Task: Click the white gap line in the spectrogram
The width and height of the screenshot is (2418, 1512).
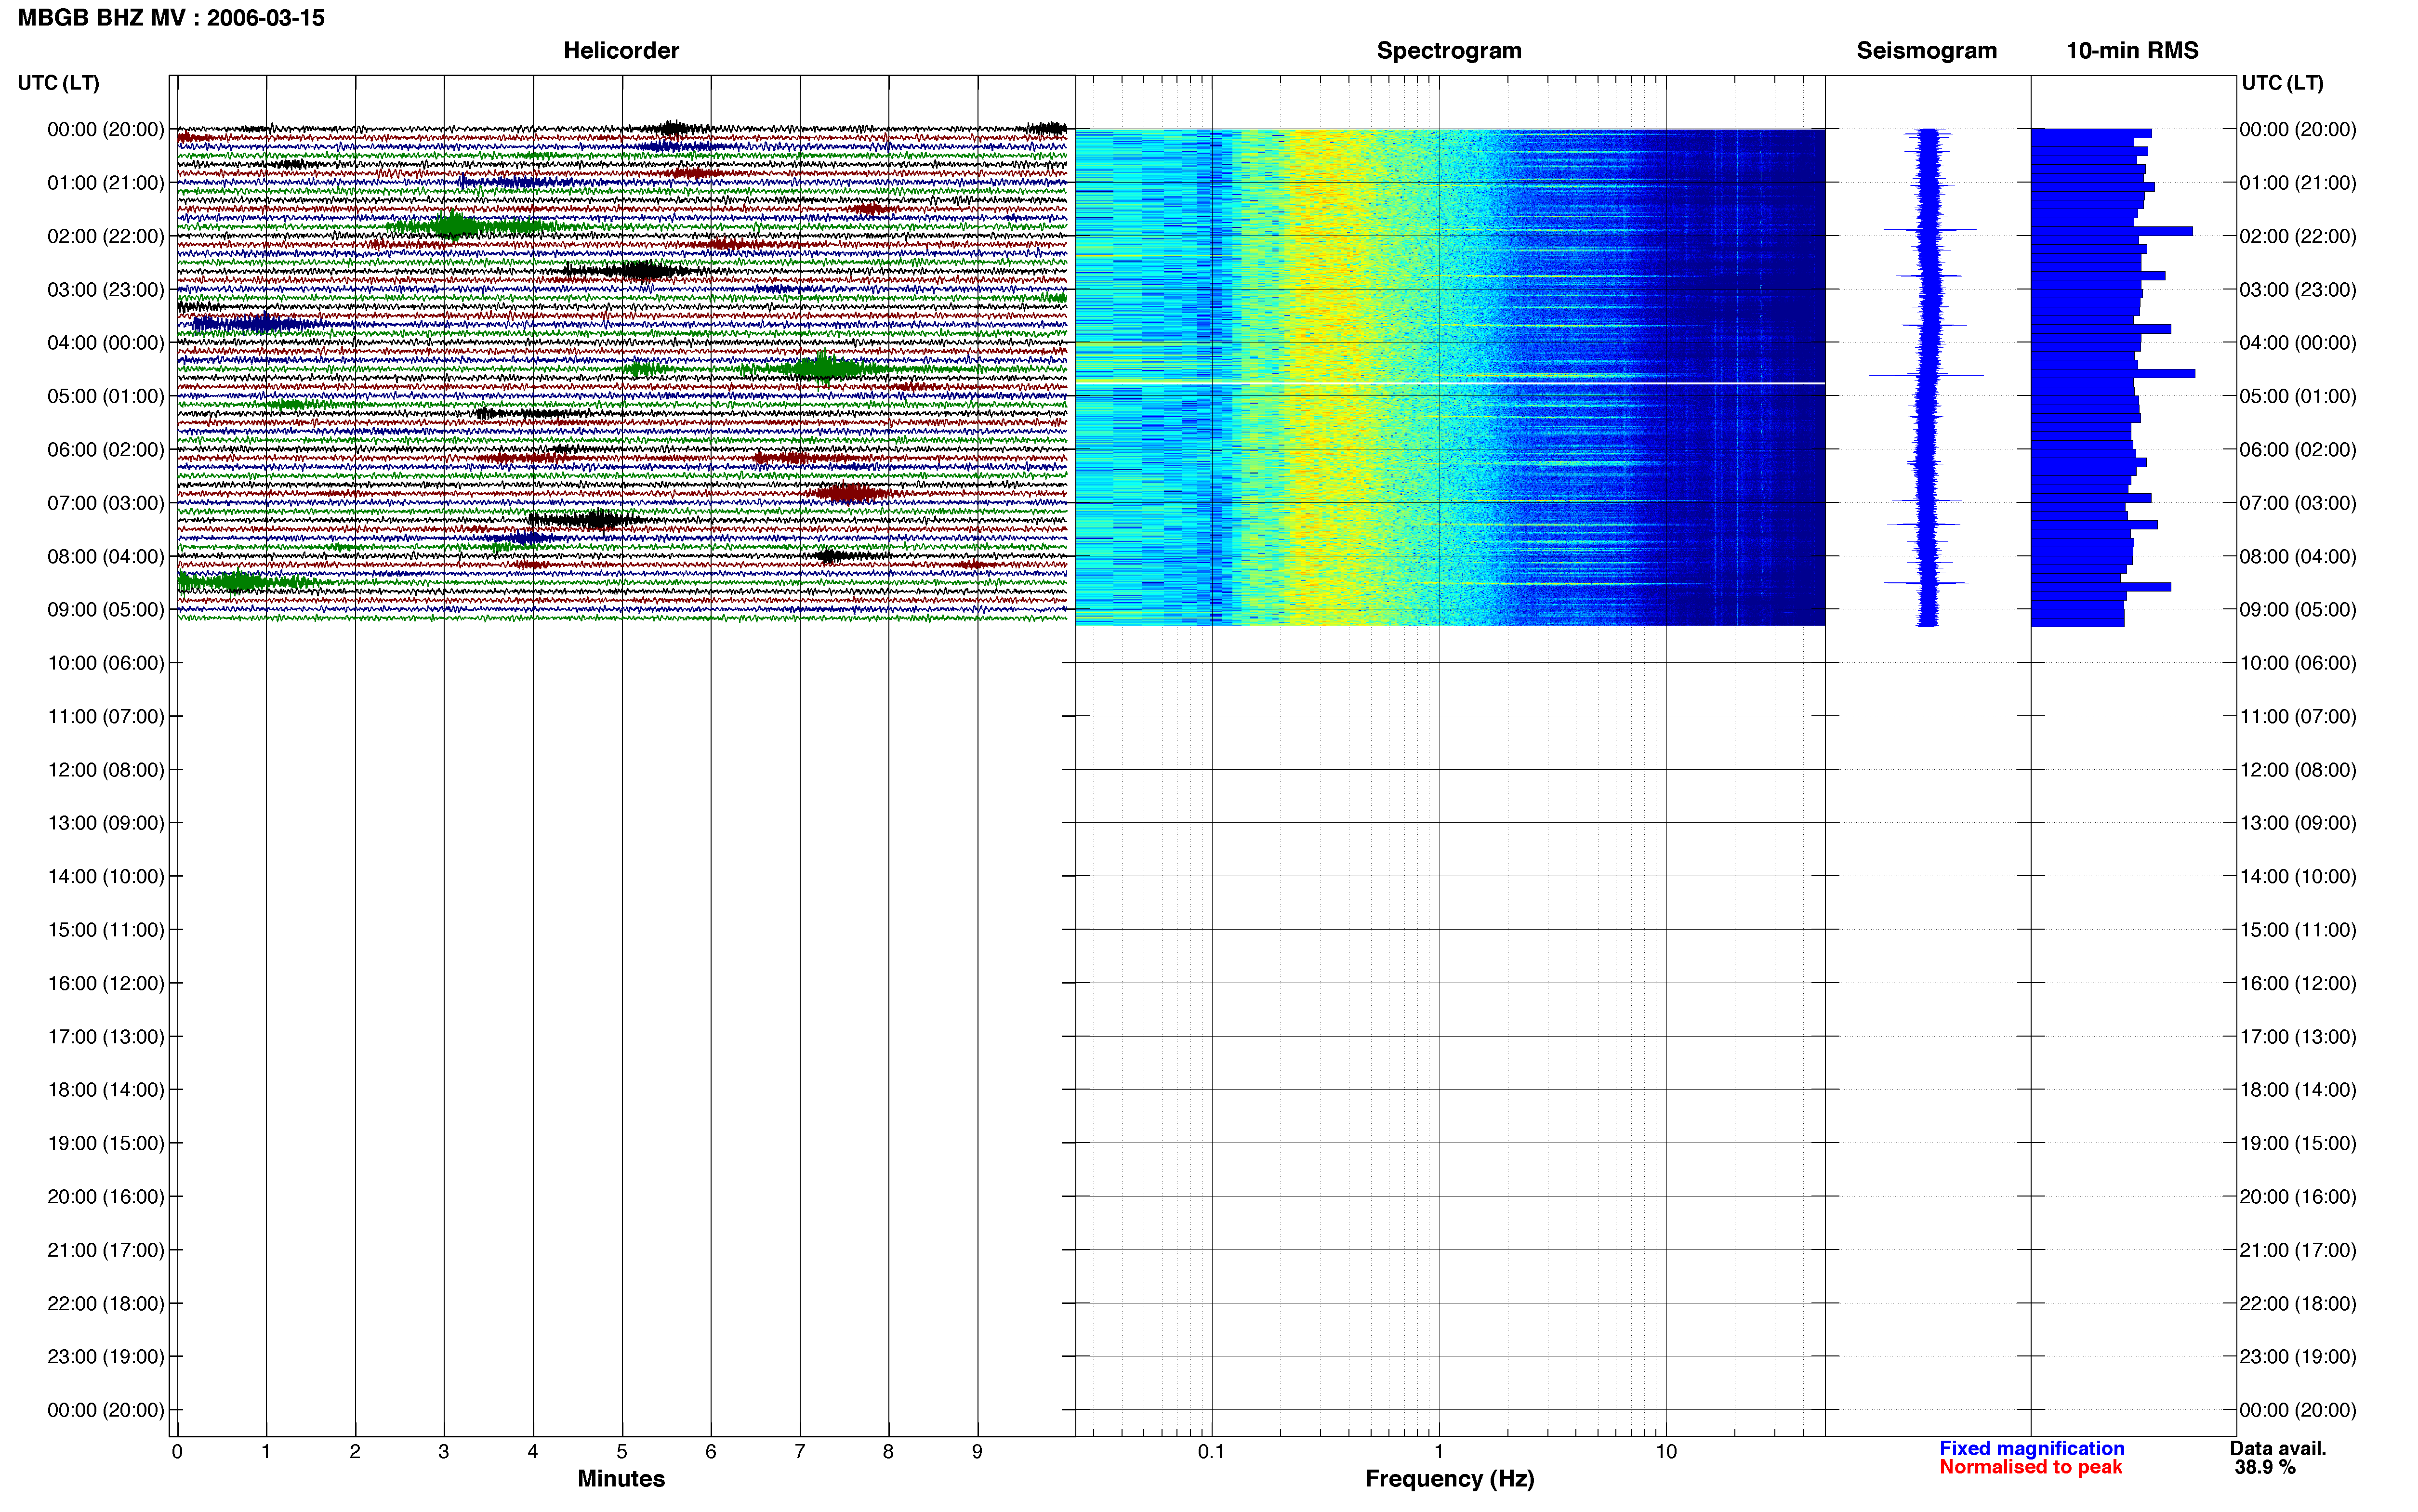Action: pos(1450,383)
